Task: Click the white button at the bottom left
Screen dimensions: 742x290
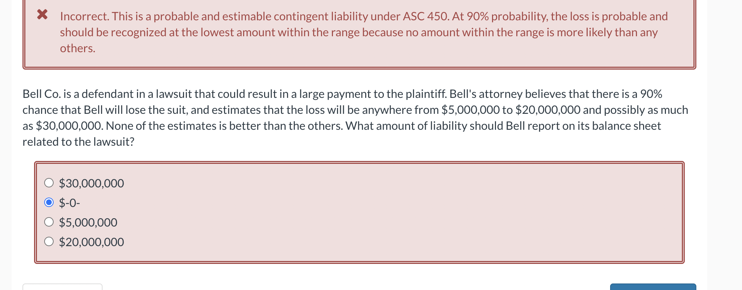Action: pos(62,287)
